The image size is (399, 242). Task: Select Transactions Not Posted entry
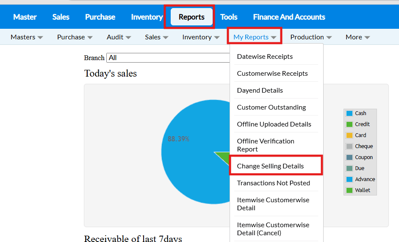pos(273,183)
